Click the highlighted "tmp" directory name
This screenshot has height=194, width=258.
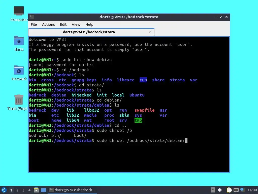click(x=138, y=120)
